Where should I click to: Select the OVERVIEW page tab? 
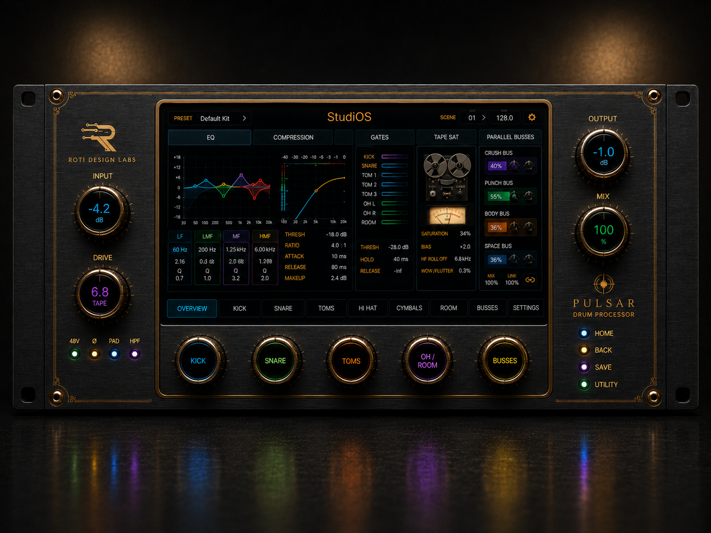(x=192, y=308)
